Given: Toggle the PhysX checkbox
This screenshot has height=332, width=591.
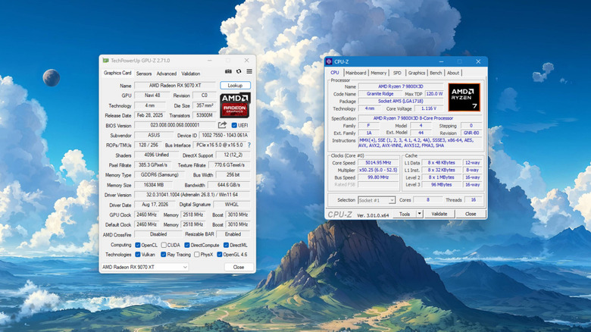Looking at the screenshot, I should 197,254.
